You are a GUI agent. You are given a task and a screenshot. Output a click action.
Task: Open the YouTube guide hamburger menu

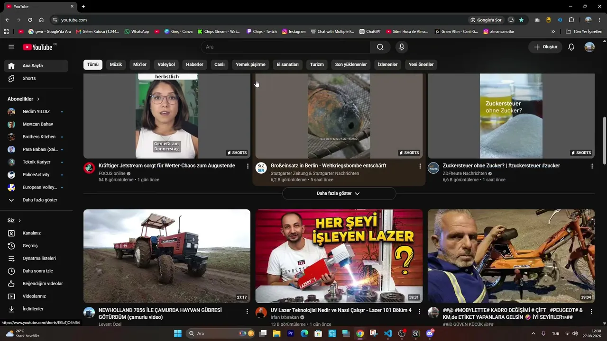click(x=11, y=47)
